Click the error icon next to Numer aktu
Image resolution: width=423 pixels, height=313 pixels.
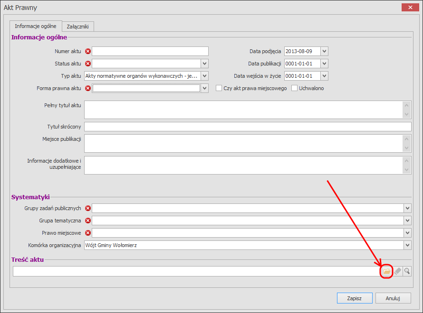point(88,51)
